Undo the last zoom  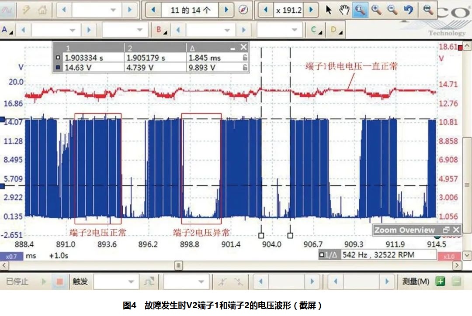(408, 10)
